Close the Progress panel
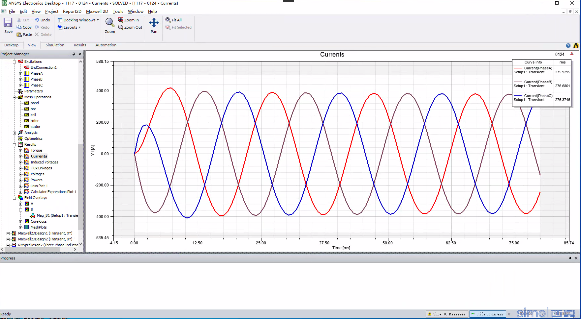The image size is (581, 319). click(x=576, y=258)
